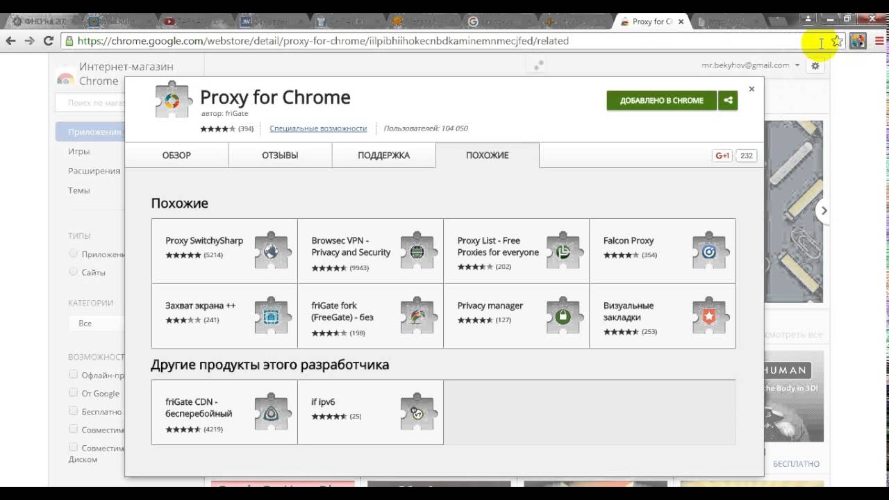Open the if ipv6 title

(x=323, y=401)
